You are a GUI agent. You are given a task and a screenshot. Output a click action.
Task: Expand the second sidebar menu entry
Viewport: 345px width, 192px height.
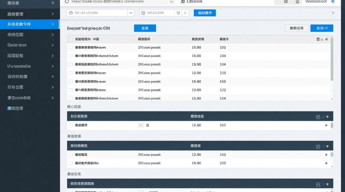coord(30,14)
